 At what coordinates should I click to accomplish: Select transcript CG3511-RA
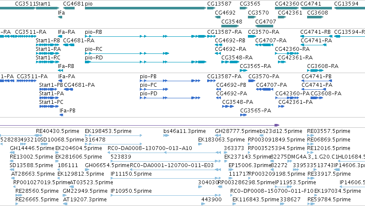coord(31,32)
